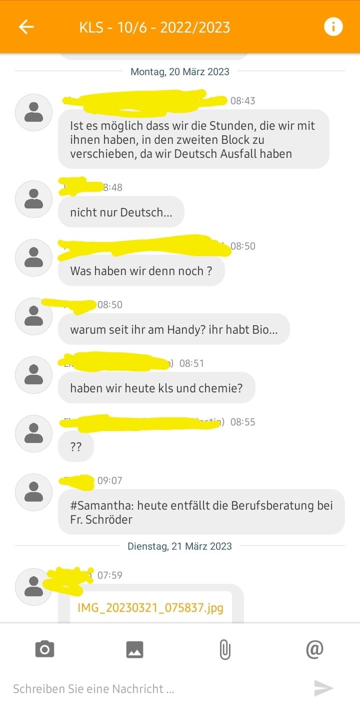
Task: Tap avatar of the 08:43 message sender
Action: (x=33, y=112)
